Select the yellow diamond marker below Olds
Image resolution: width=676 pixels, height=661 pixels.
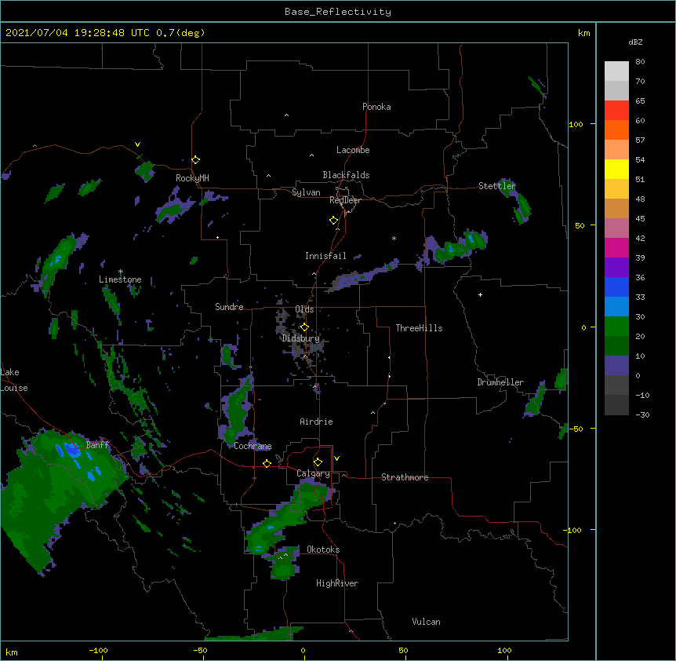pyautogui.click(x=305, y=327)
